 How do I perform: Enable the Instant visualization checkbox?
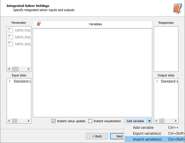coord(90,121)
